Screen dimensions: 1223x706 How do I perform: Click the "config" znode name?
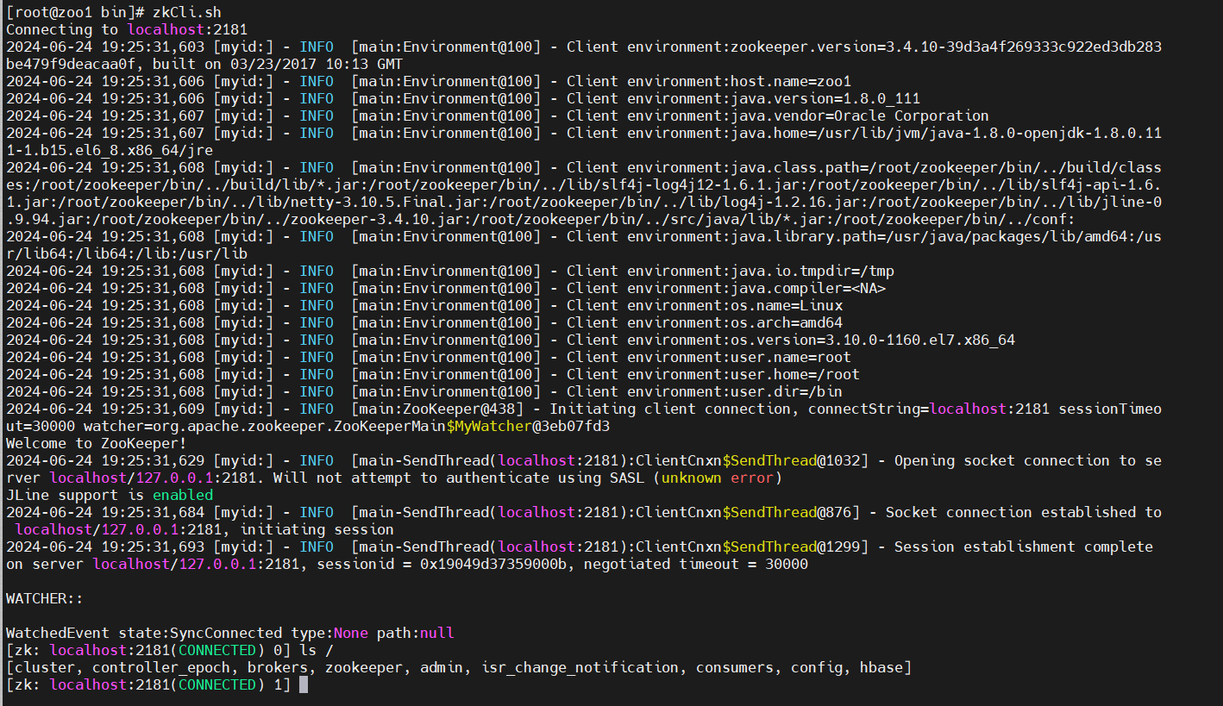pos(817,667)
